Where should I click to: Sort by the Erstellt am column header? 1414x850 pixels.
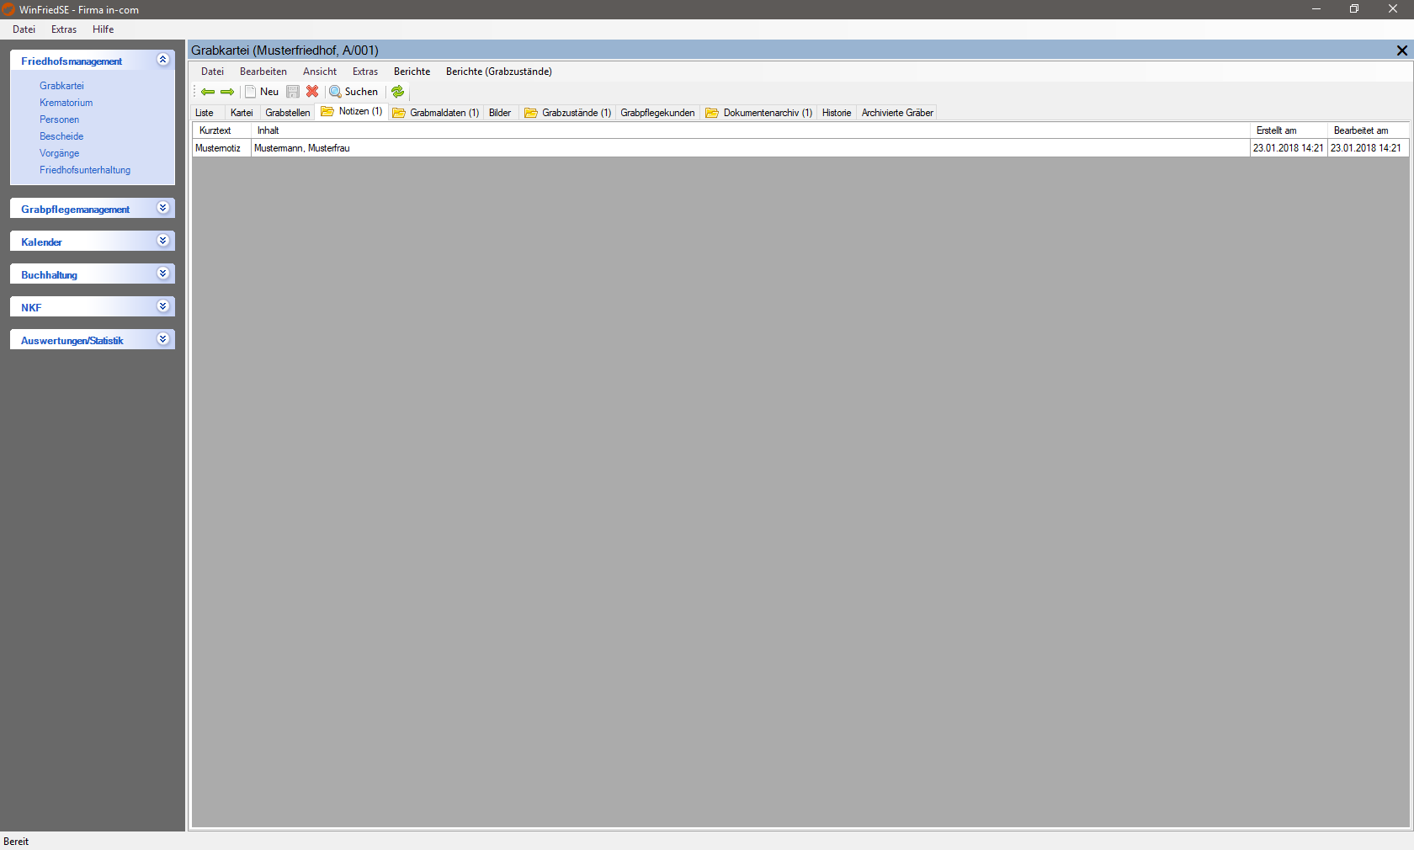[1276, 130]
